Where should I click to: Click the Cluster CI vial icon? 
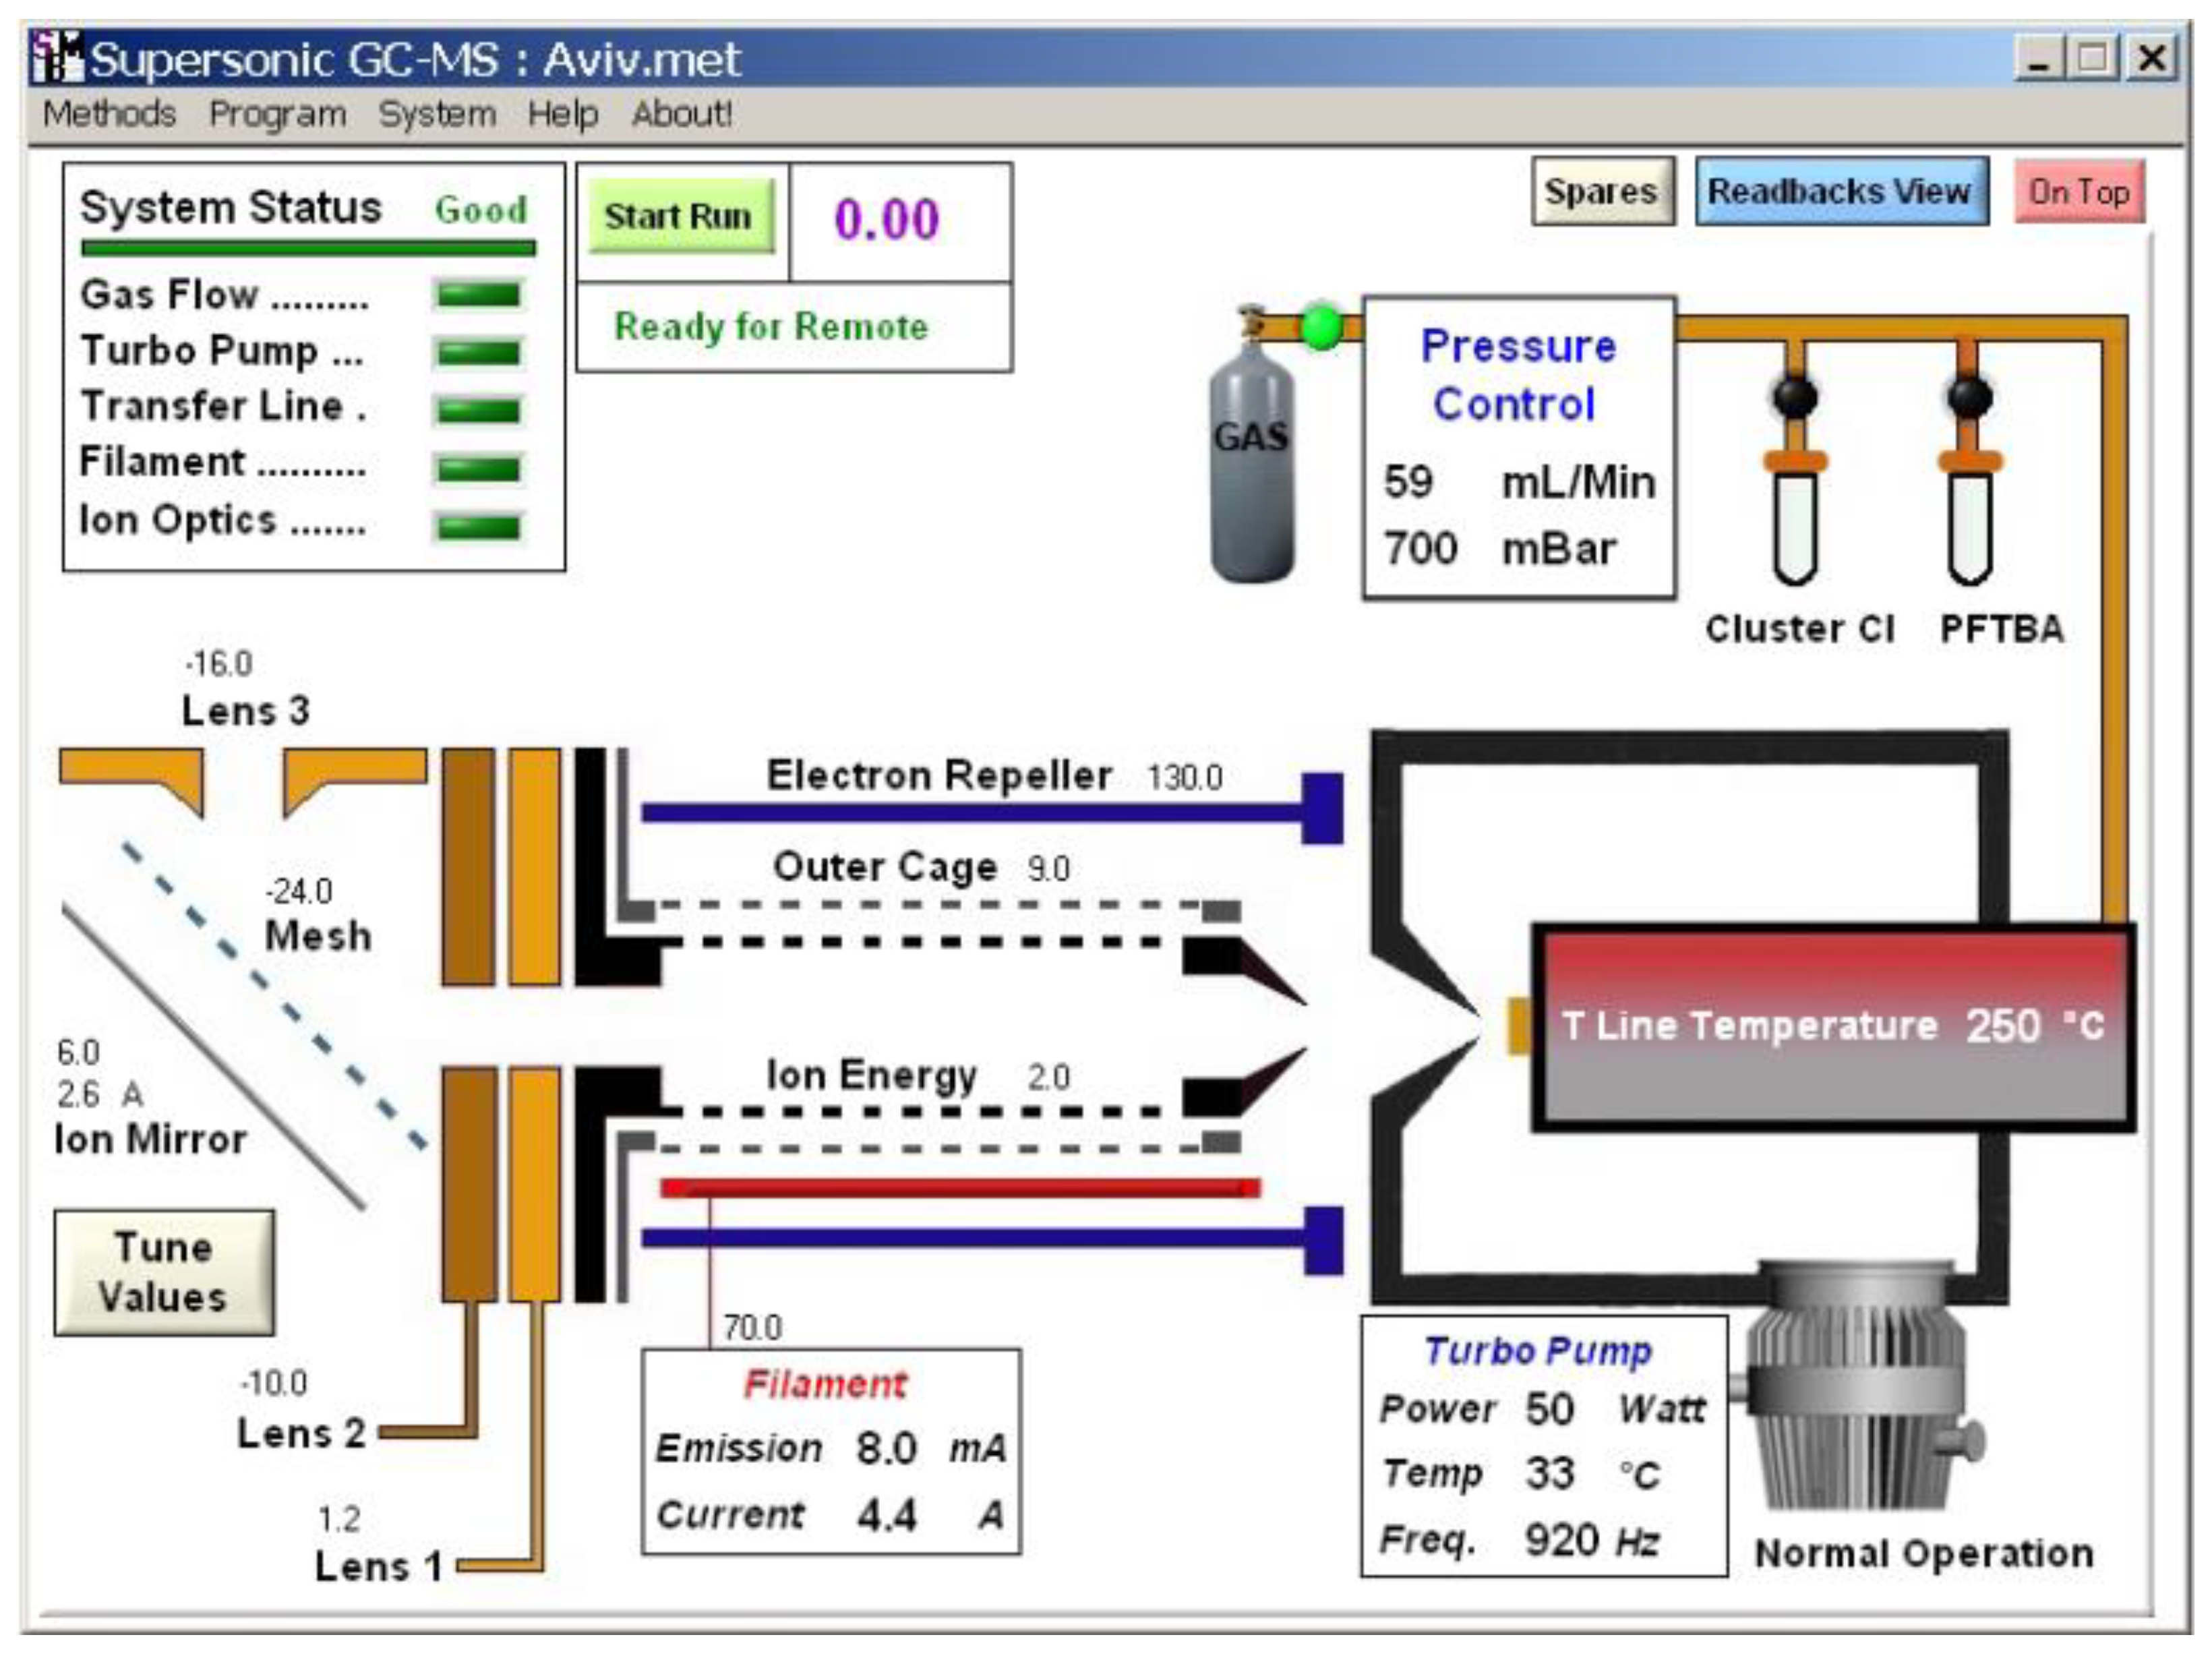(1795, 525)
